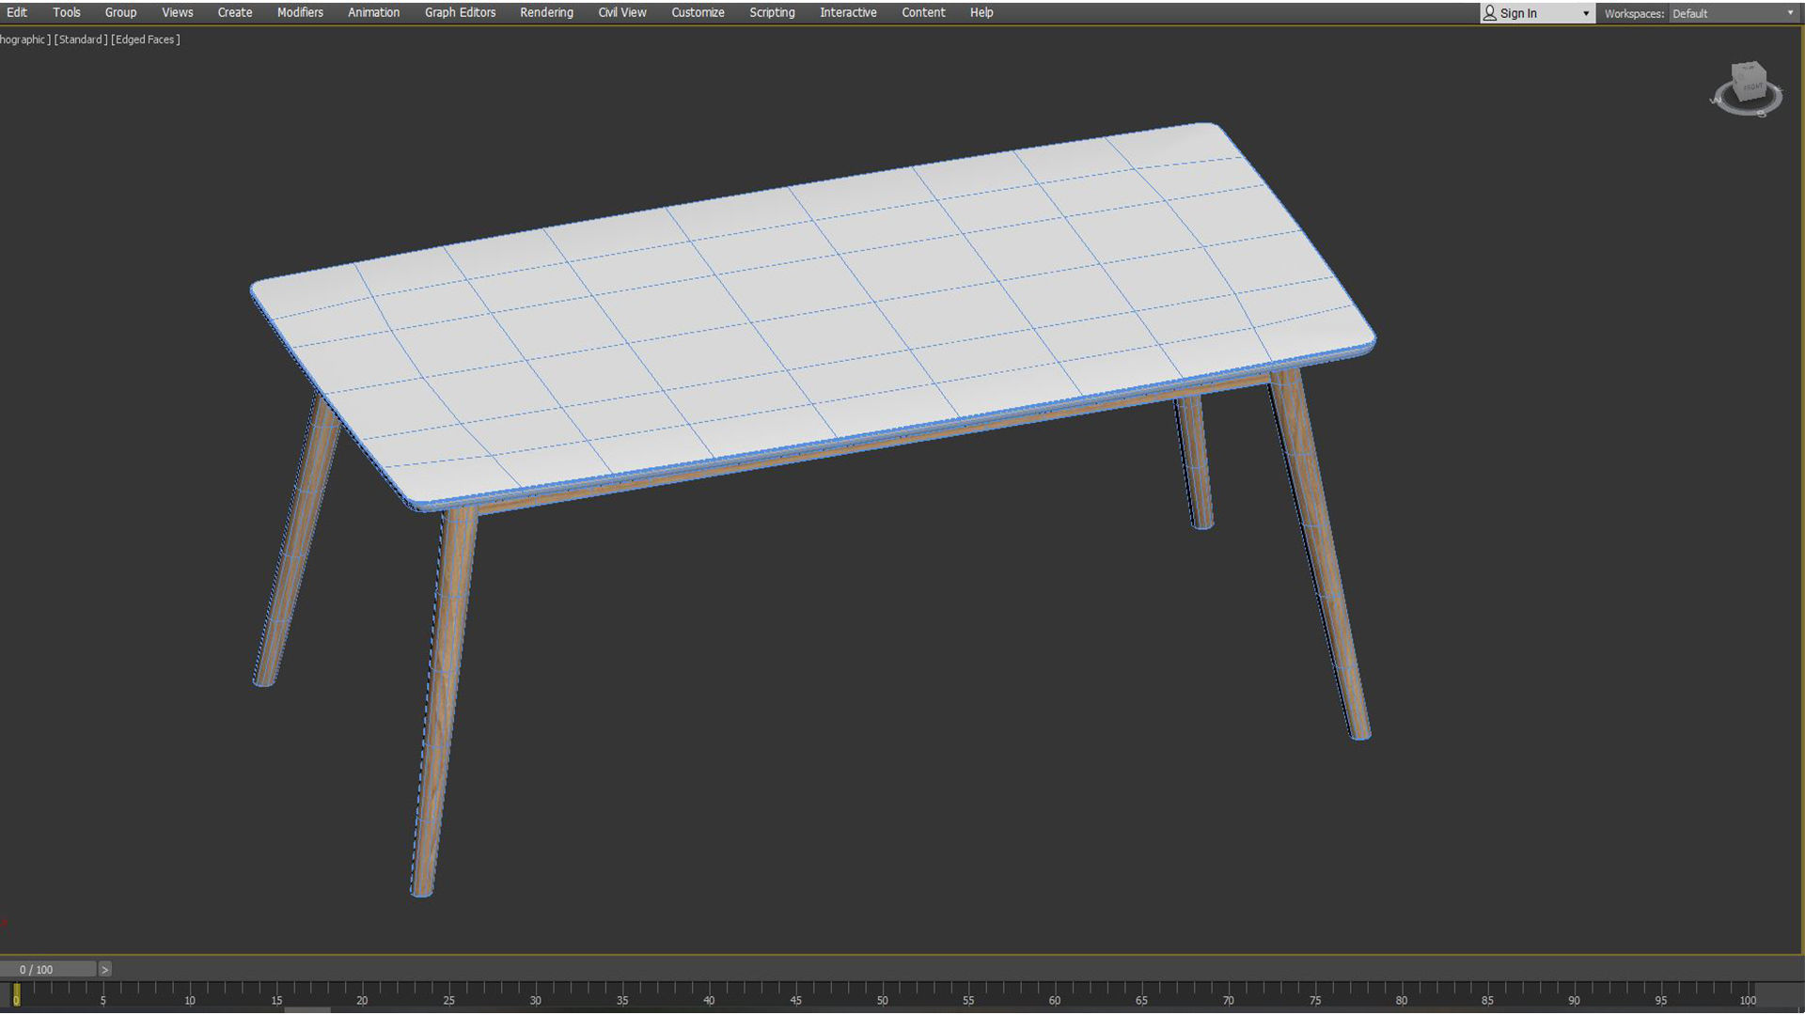Expand the Sign In dropdown arrow
The height and width of the screenshot is (1015, 1805).
1586,13
